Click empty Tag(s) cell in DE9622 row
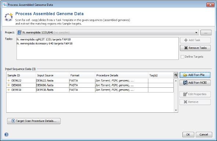The image size is (217, 141). 161,80
